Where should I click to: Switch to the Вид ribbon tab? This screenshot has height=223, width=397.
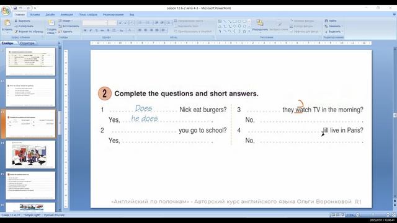point(132,15)
